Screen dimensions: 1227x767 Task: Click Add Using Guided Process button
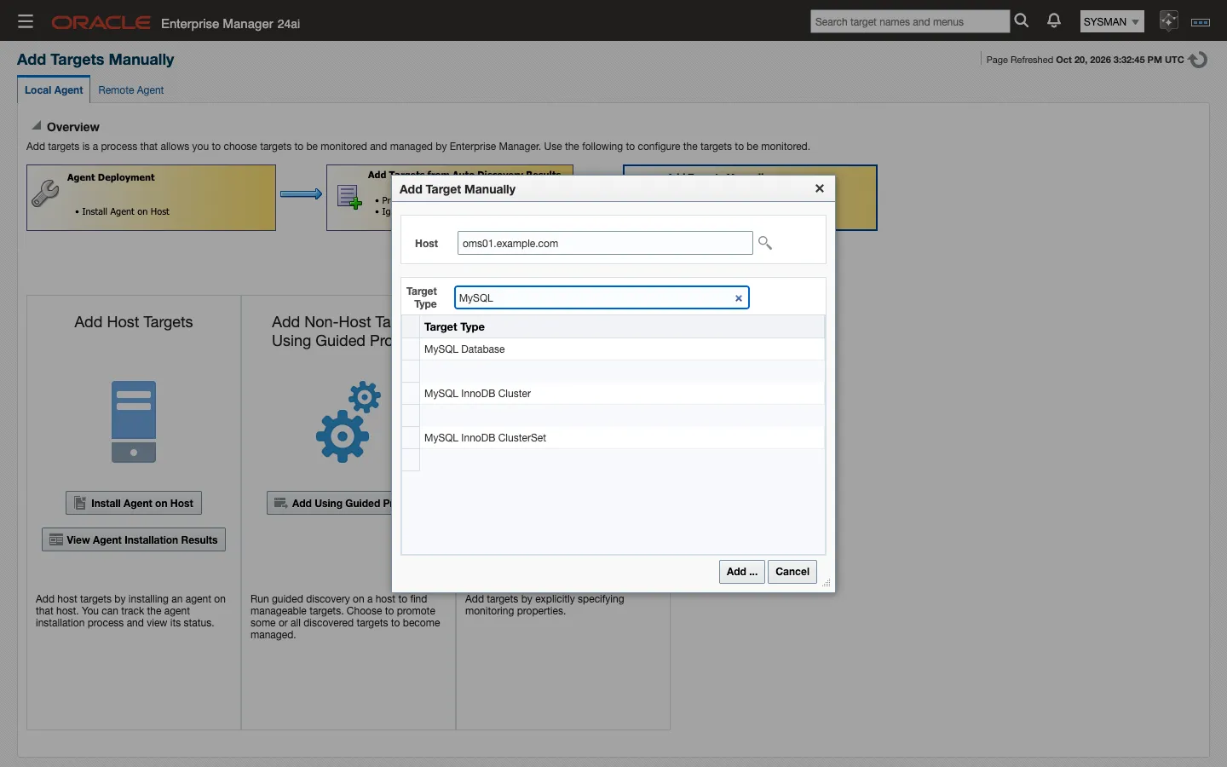click(330, 503)
